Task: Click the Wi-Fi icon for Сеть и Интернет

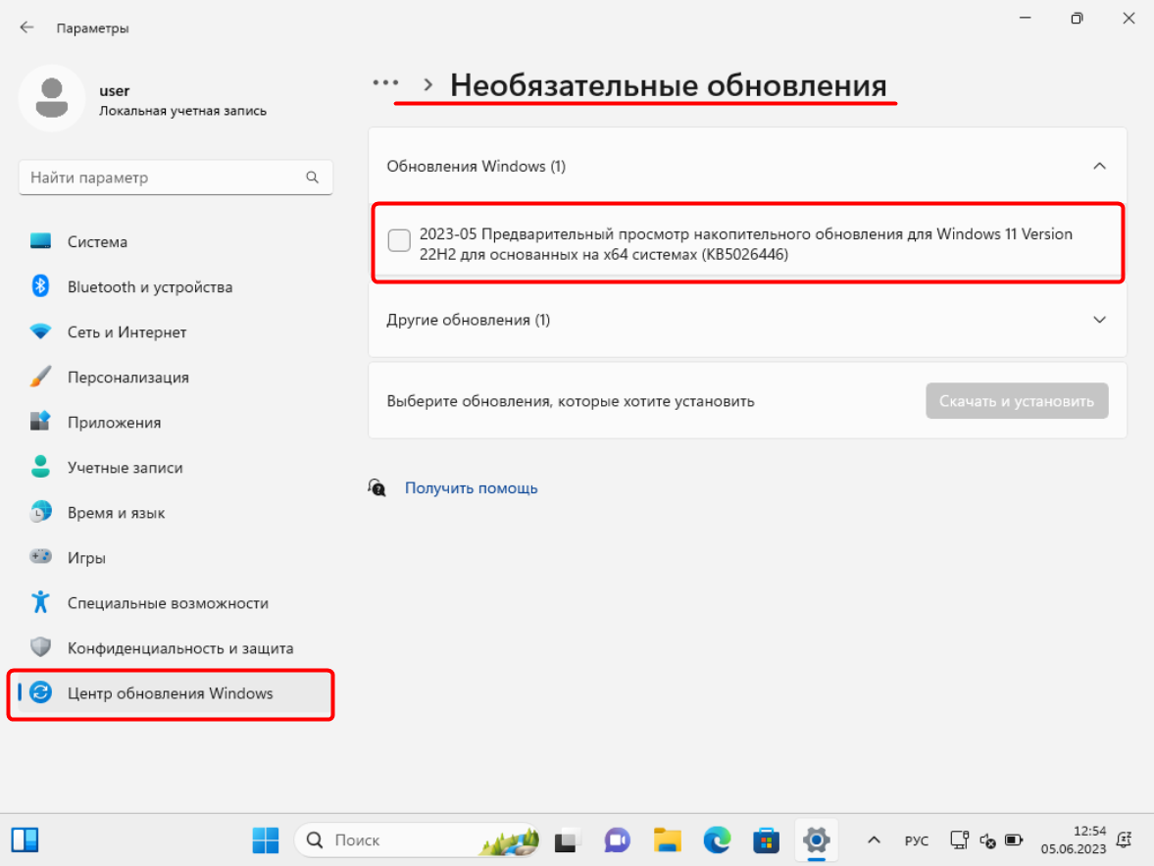Action: [x=40, y=331]
